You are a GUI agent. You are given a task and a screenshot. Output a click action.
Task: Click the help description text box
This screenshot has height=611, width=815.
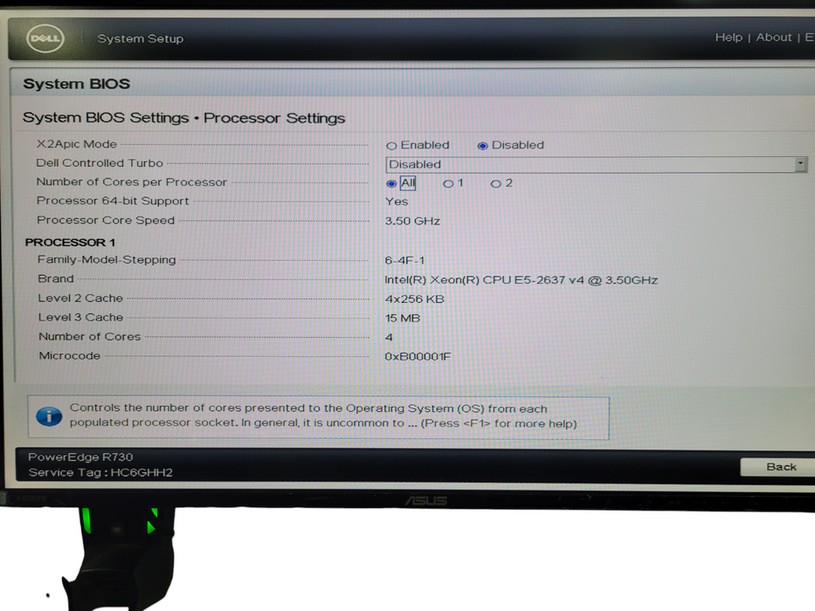click(x=318, y=417)
